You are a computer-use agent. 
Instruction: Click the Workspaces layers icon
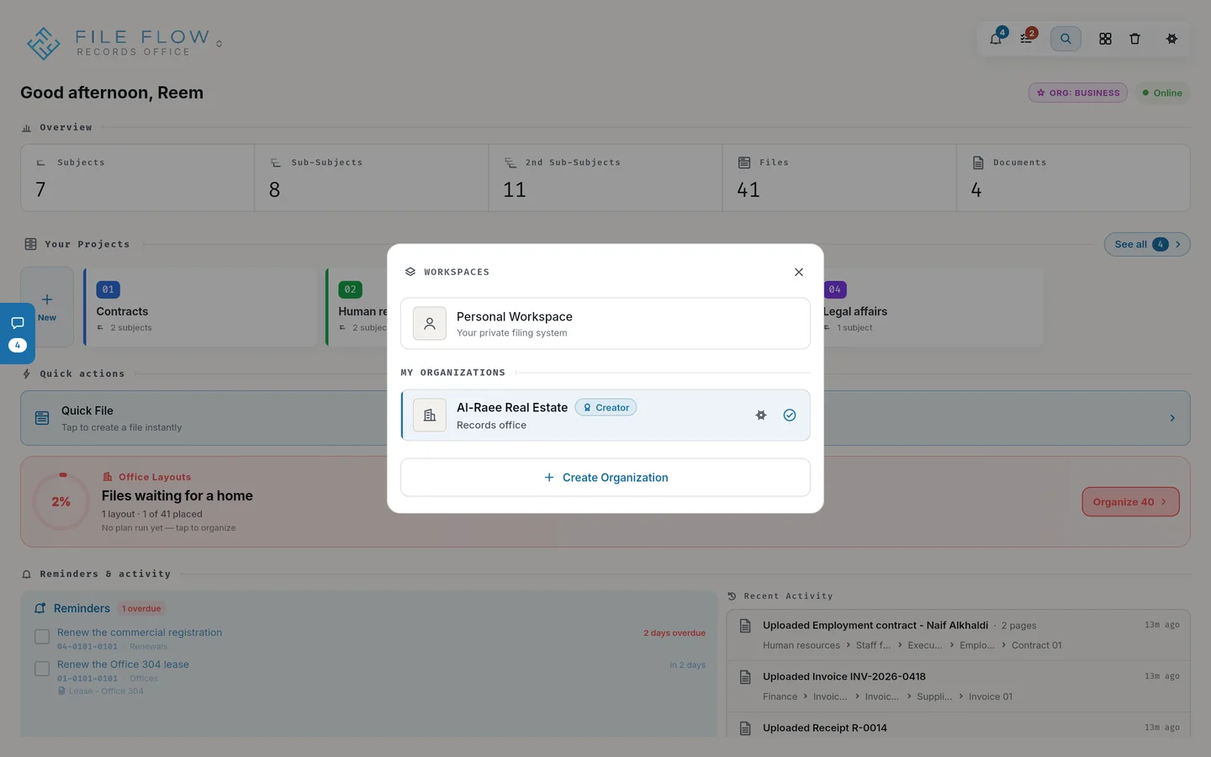pos(410,272)
